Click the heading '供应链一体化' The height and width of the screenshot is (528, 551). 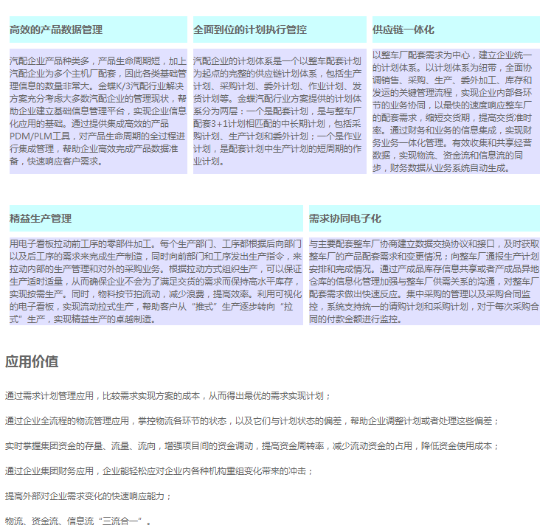(x=403, y=29)
